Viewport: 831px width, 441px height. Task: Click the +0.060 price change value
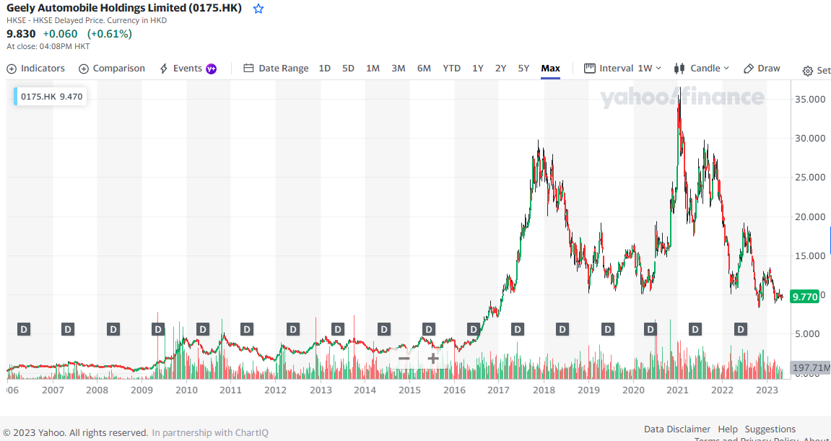pyautogui.click(x=60, y=34)
